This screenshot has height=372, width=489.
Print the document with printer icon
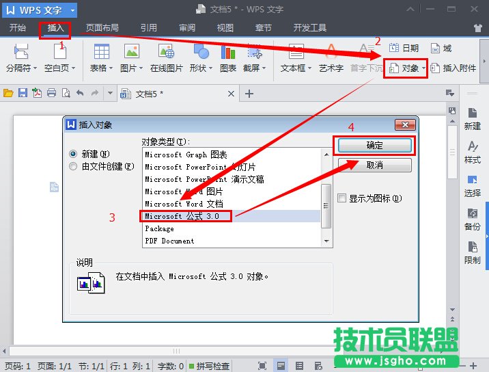click(51, 93)
